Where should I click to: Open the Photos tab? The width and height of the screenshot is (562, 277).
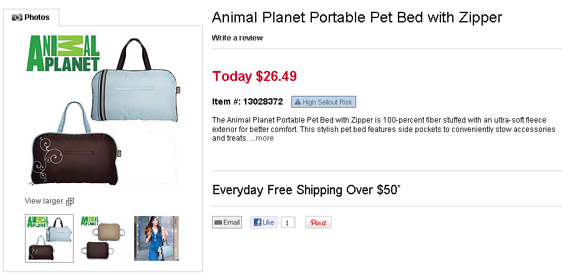[x=31, y=17]
